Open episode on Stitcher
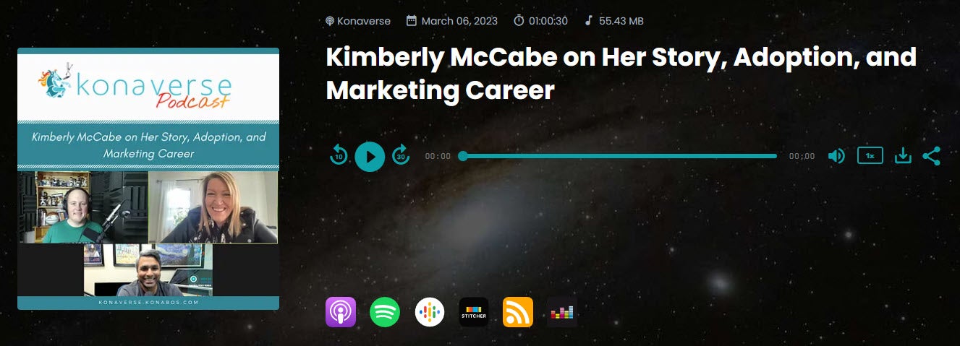This screenshot has width=960, height=346. coord(474,312)
